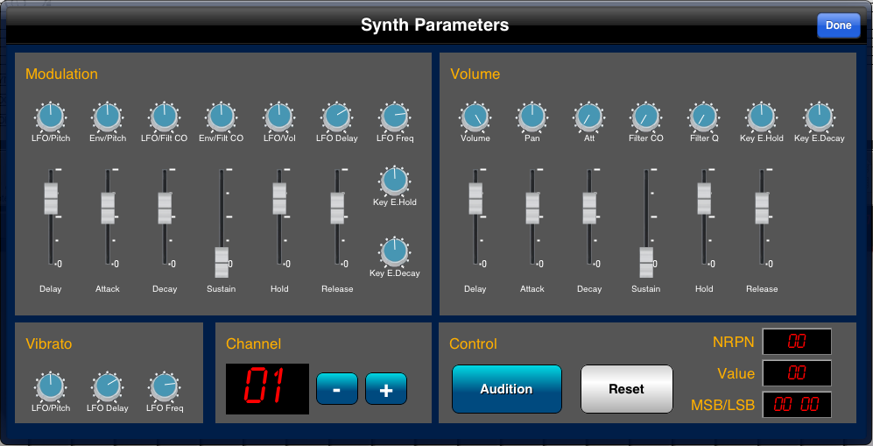873x446 pixels.
Task: Click the Key E.Hold knob in Modulation
Action: click(394, 181)
